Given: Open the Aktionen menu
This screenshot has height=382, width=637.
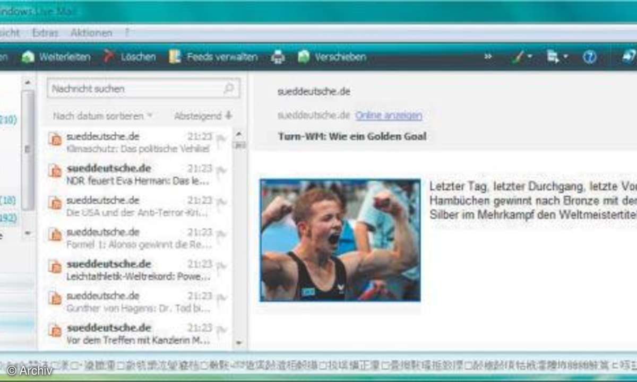Looking at the screenshot, I should point(91,33).
